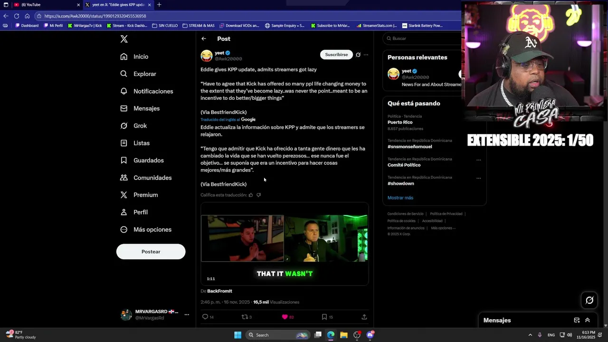The image size is (608, 342).
Task: Open Condiciones de Servicio link
Action: tap(405, 214)
